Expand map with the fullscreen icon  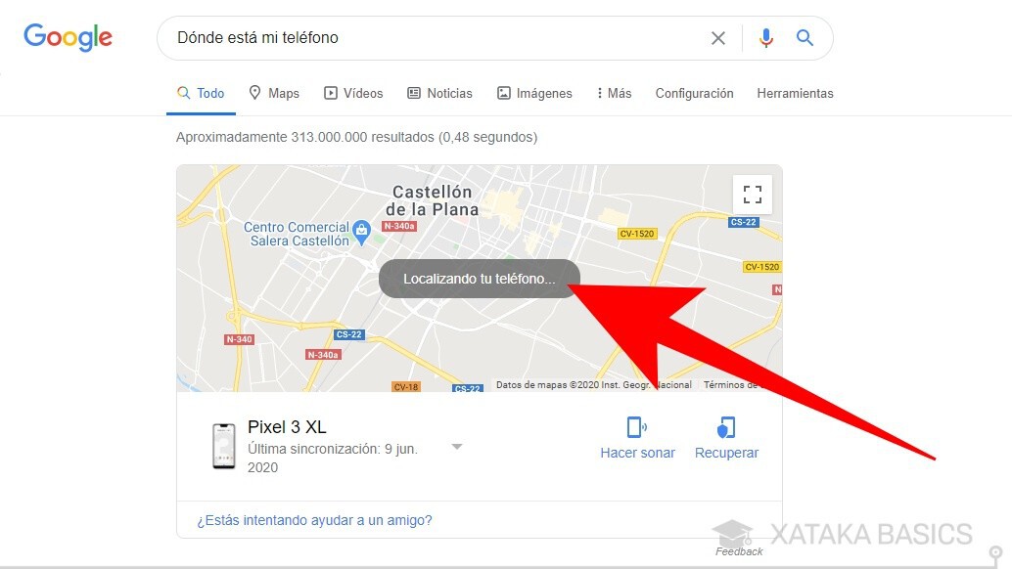coord(752,195)
